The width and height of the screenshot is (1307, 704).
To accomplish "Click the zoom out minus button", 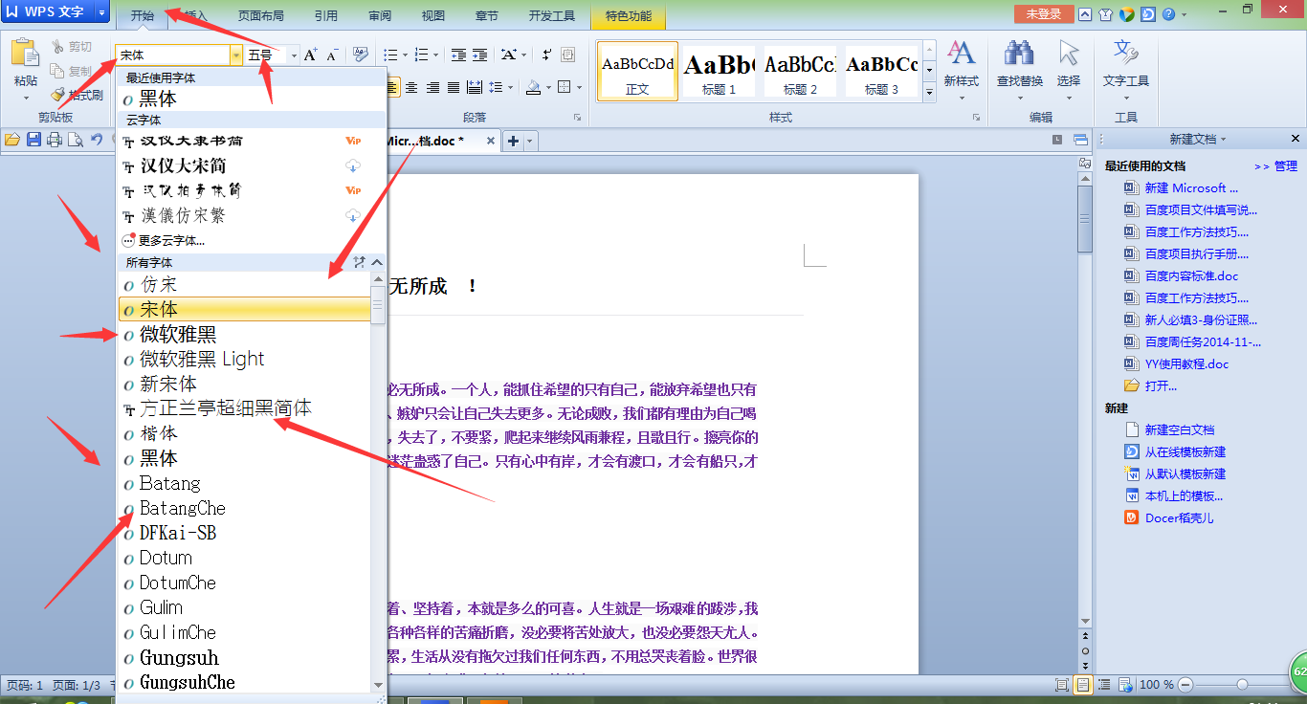I will [1185, 685].
